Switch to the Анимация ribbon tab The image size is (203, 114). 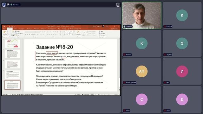pyautogui.click(x=36, y=29)
